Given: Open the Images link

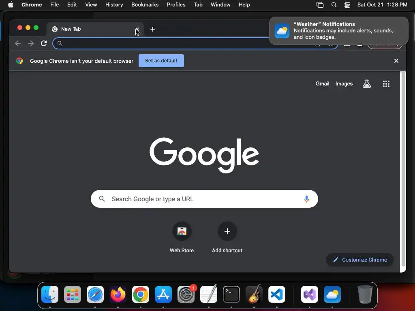Looking at the screenshot, I should point(344,83).
